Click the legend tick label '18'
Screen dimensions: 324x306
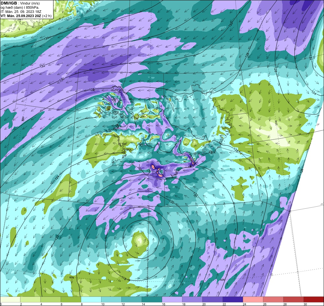(184, 304)
